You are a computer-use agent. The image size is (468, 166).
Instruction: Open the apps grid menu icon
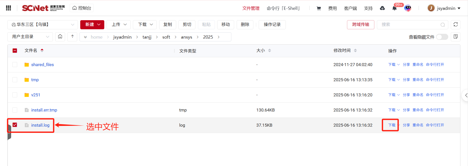[8, 8]
